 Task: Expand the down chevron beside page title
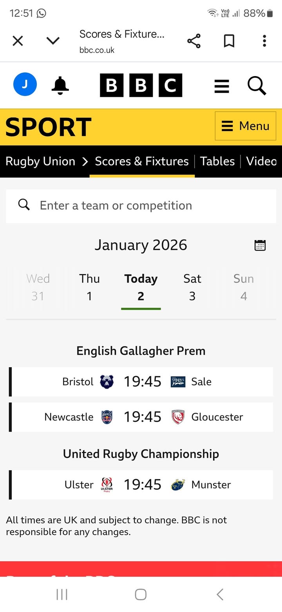click(x=53, y=41)
